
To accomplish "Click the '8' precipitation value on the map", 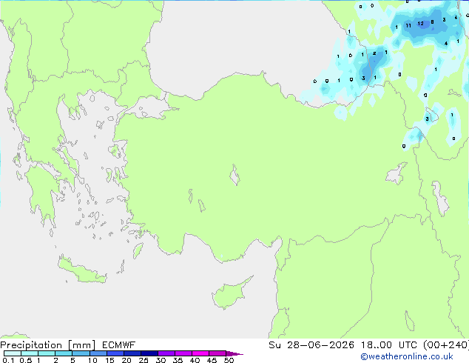I will click(432, 22).
